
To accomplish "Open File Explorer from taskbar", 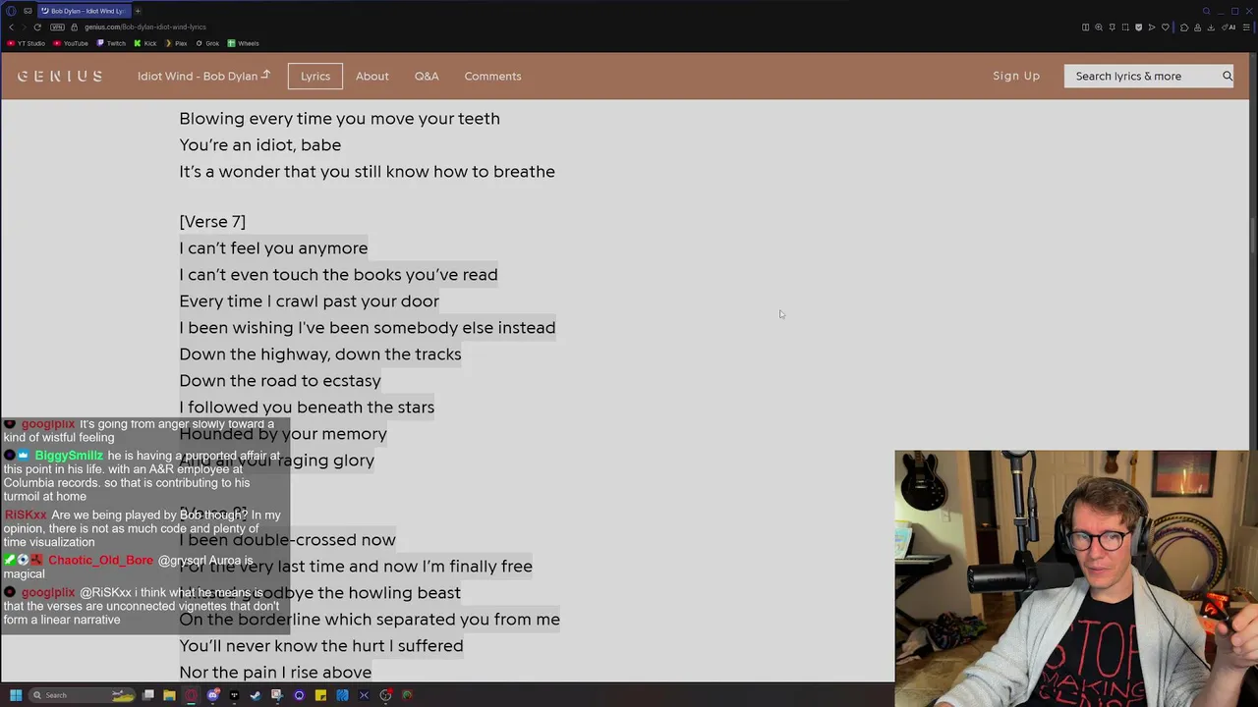I will coord(169,695).
